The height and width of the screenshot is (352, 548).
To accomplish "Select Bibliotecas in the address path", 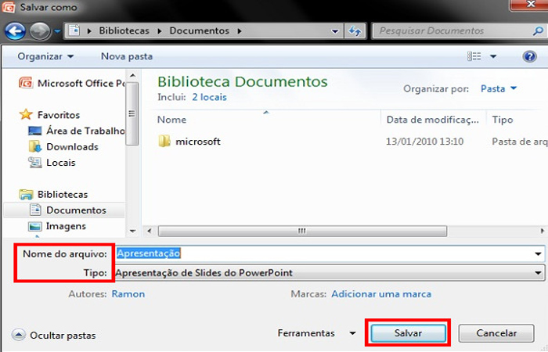I will (x=124, y=31).
